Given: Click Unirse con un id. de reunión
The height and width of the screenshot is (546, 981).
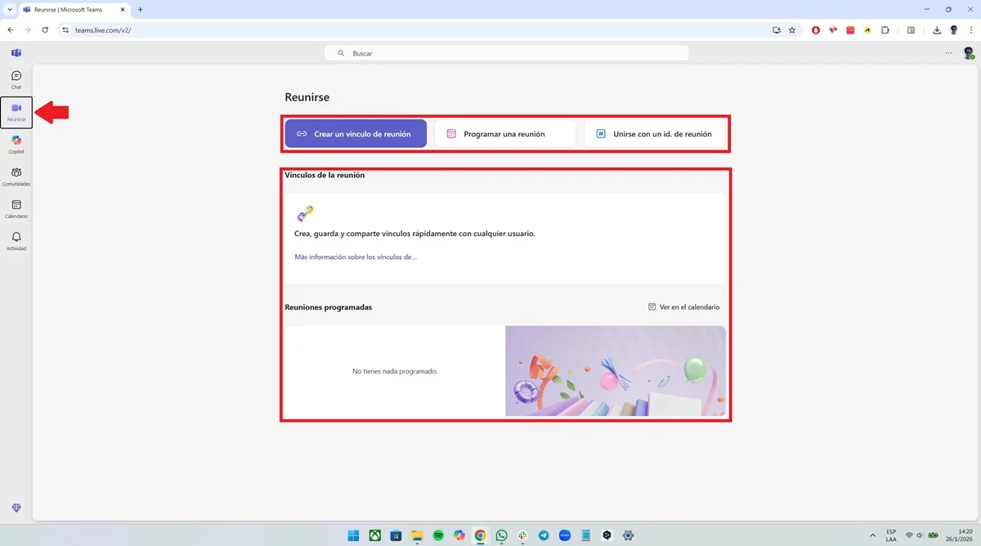Looking at the screenshot, I should 655,134.
